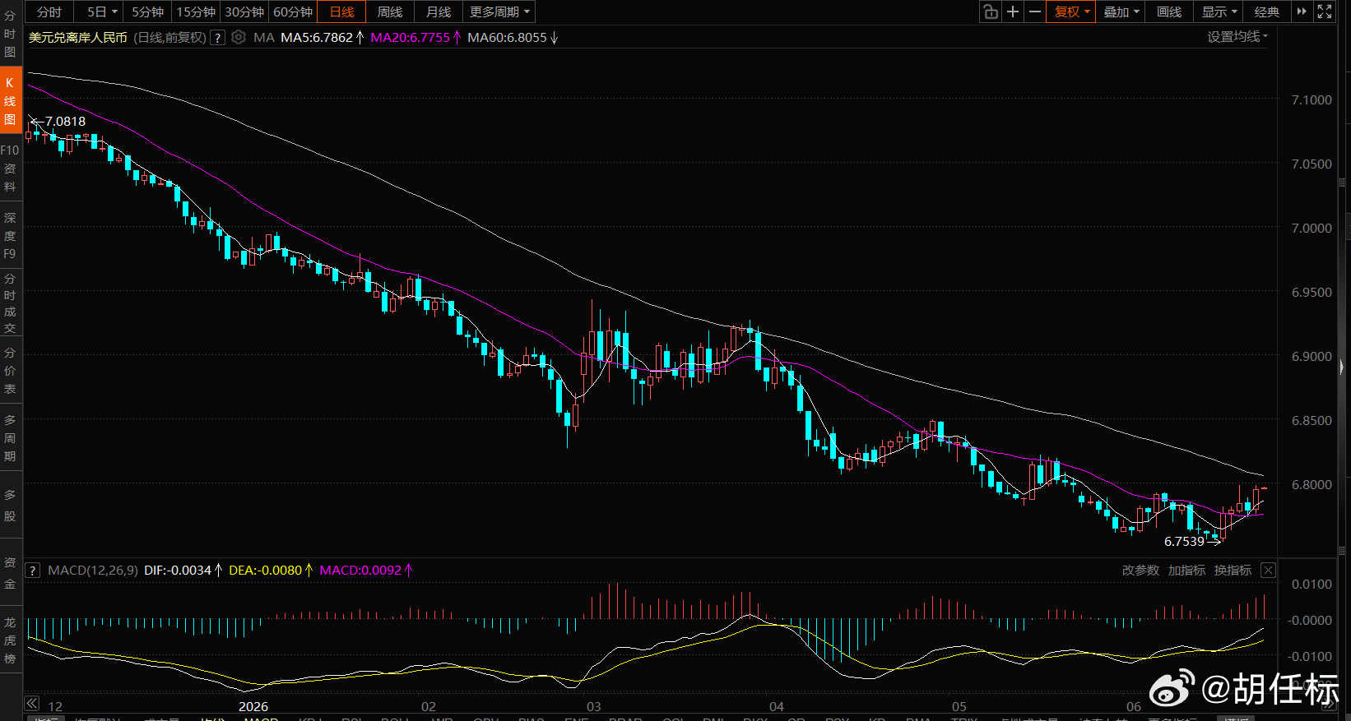
Task: Switch to 分时 tab
Action: 49,12
